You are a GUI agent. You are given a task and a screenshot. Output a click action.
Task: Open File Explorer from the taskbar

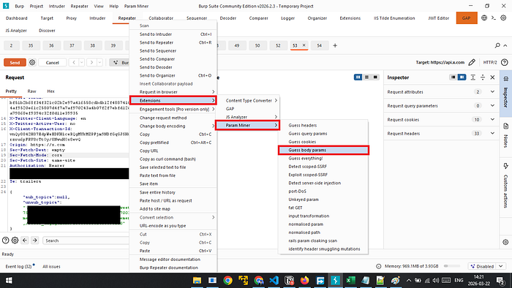click(197, 280)
